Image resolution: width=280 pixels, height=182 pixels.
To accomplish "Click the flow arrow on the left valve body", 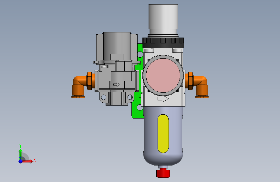I will pos(117,85).
